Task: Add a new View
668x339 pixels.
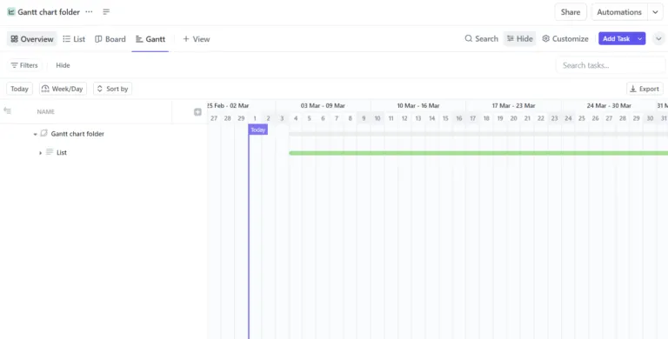Action: pos(197,39)
